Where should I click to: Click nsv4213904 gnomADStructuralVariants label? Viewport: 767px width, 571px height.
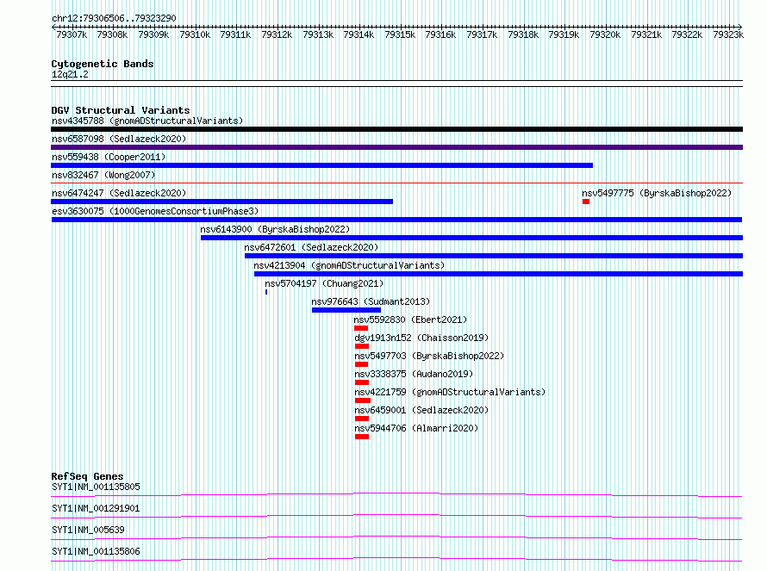349,265
